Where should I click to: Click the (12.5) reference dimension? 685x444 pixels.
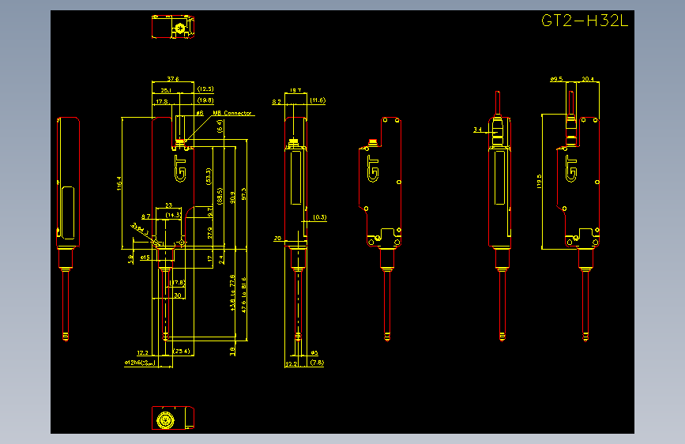tap(205, 88)
